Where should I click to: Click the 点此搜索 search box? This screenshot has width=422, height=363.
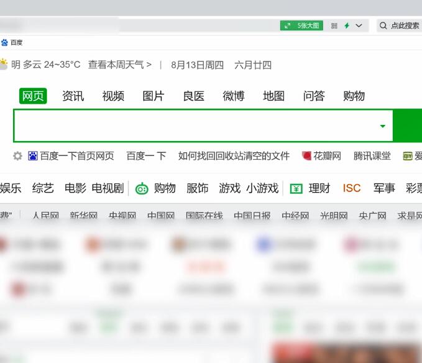(x=400, y=25)
